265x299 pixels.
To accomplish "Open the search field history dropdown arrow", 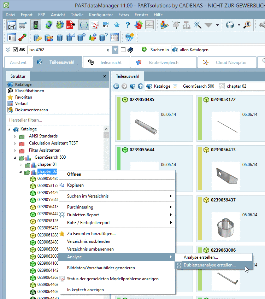I will (x=115, y=50).
